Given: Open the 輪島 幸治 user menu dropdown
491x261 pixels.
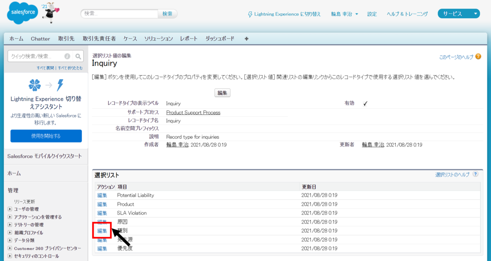Looking at the screenshot, I should coord(345,14).
